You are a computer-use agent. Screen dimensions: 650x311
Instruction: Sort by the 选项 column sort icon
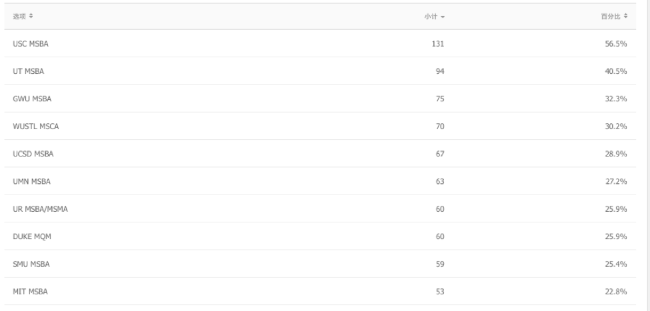[31, 16]
